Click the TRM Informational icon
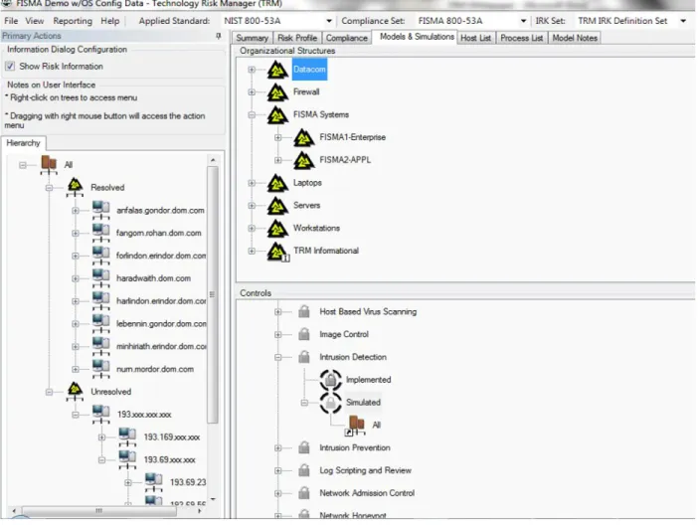The width and height of the screenshot is (698, 525). point(277,252)
